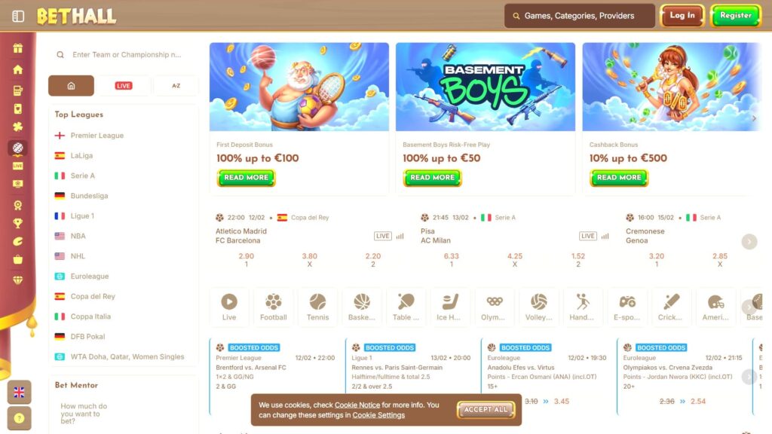Open the home icon in the red sidebar
Viewport: 772px width, 434px height.
tap(18, 69)
